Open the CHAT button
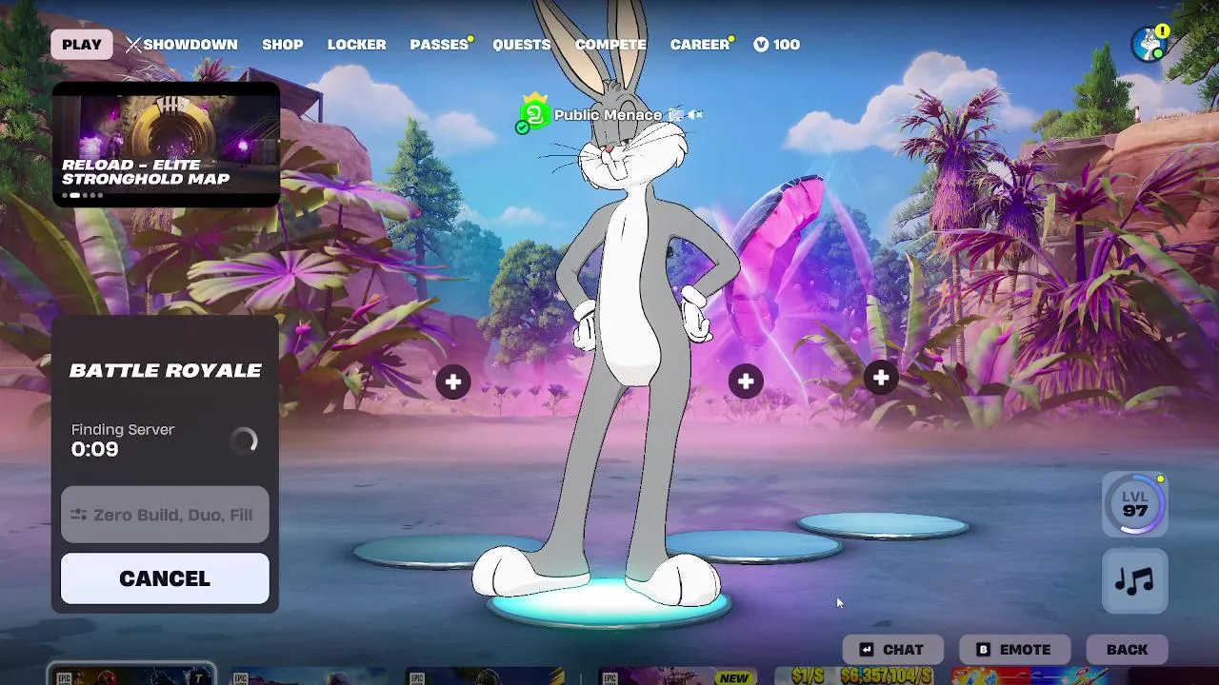1219x685 pixels. (x=892, y=650)
